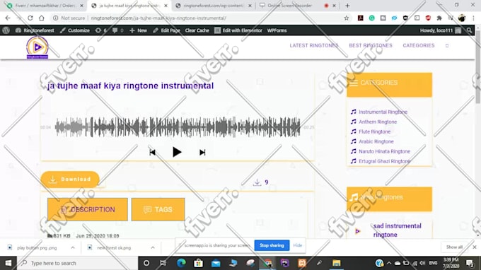The height and width of the screenshot is (270, 481).
Task: Open a new browser tab
Action: coord(347,6)
